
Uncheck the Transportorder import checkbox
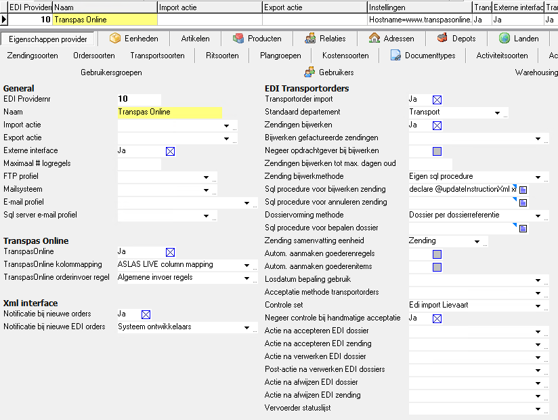437,100
